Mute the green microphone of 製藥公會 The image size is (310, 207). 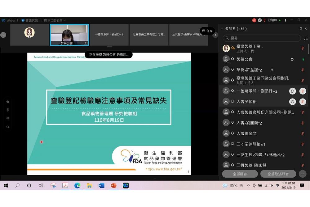click(x=303, y=59)
